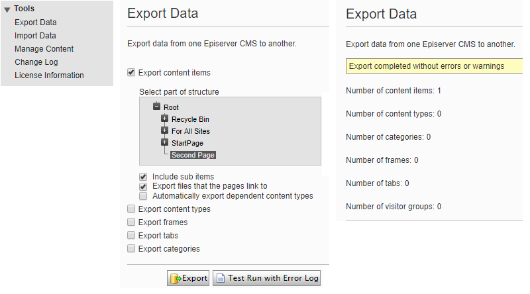Select Root in structure tree
530x294 pixels.
[x=171, y=107]
